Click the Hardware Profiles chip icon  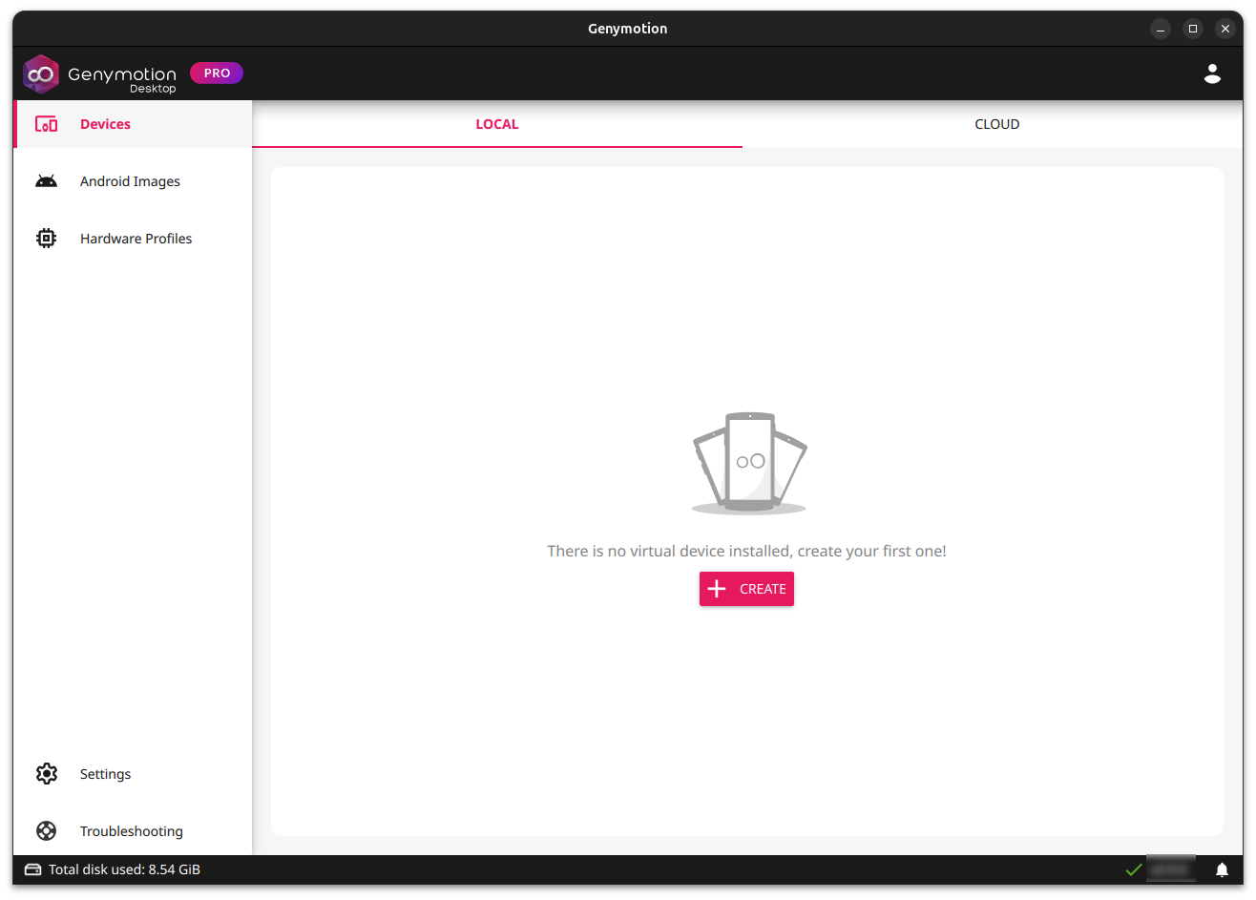(x=46, y=239)
